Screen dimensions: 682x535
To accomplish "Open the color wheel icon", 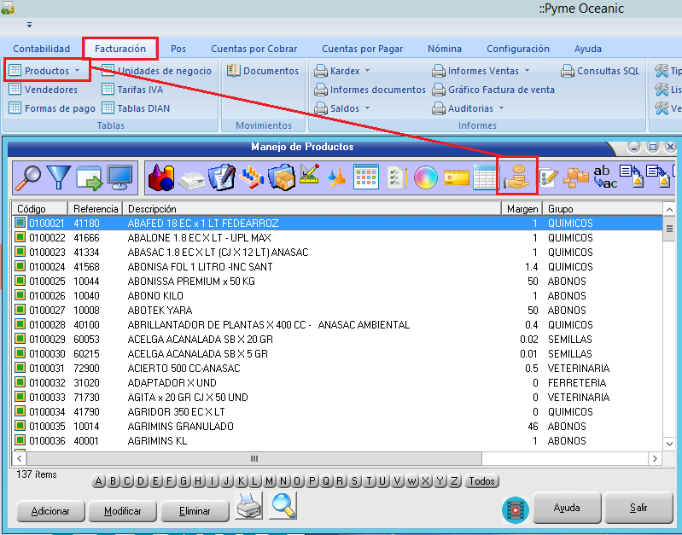I will (424, 177).
